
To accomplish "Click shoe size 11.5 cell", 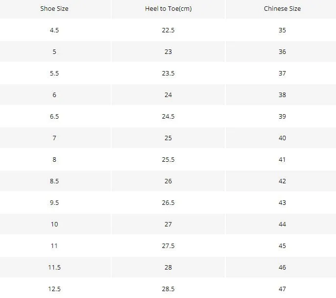I will click(54, 267).
